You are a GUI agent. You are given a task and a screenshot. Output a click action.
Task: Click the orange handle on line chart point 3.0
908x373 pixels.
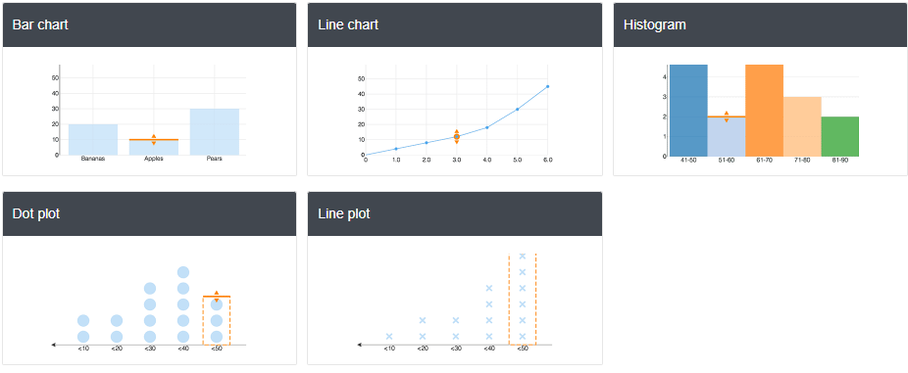[x=456, y=136]
